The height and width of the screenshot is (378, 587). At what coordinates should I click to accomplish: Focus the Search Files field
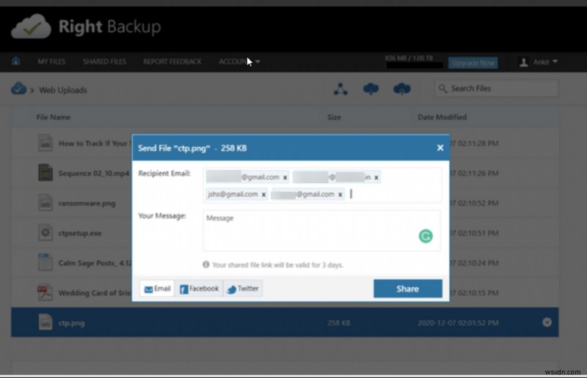tap(496, 89)
